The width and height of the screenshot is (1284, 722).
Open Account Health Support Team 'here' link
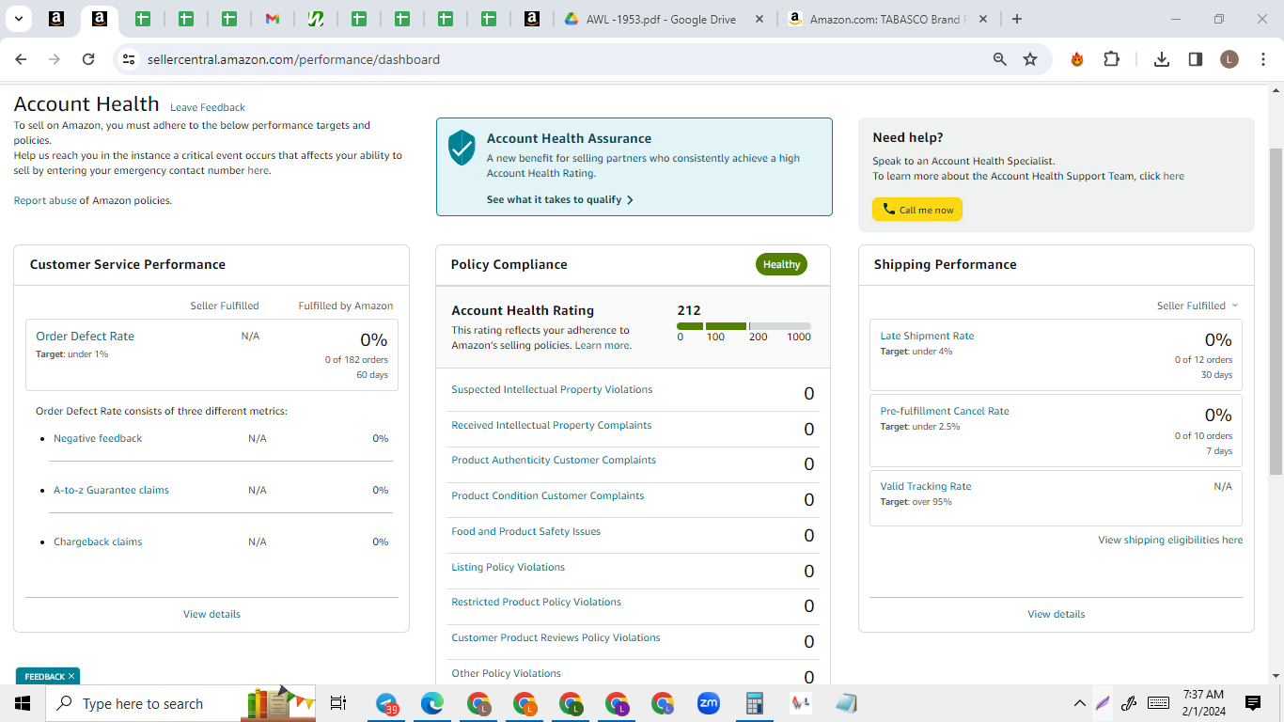[1174, 176]
